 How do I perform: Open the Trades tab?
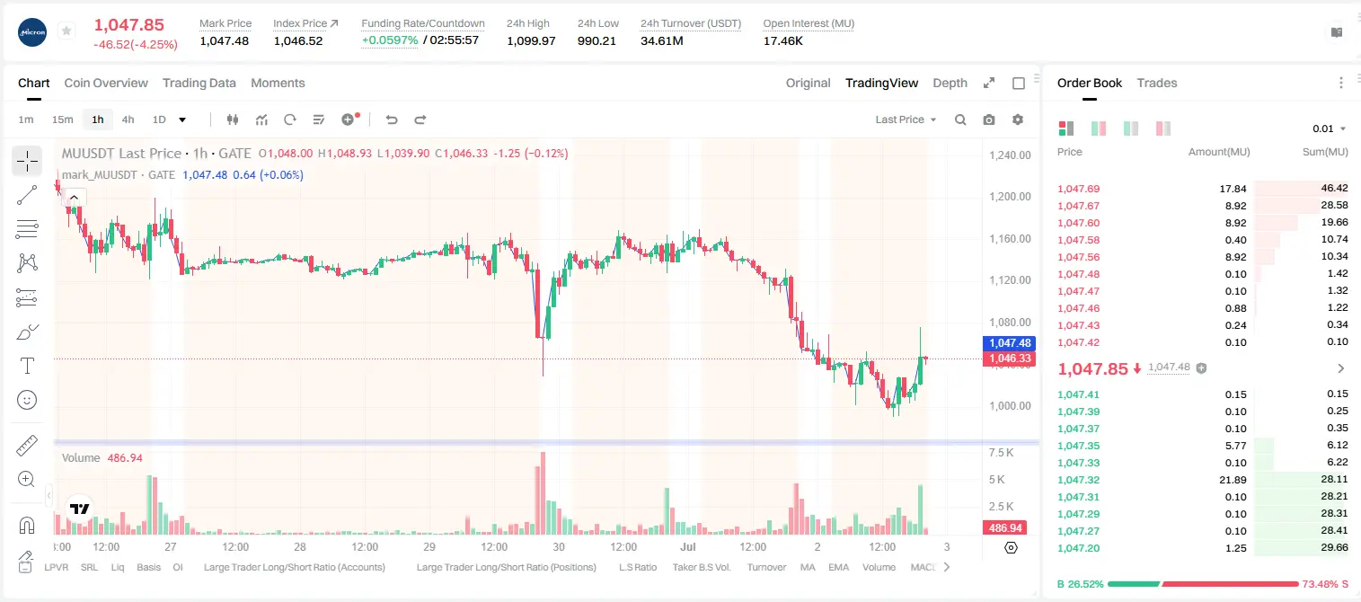[x=1157, y=83]
